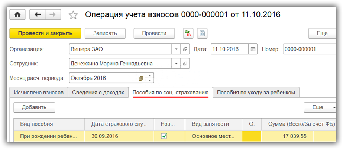Edit Месяц расч. периода field Октябрь 2016
The width and height of the screenshot is (343, 149).
tap(103, 78)
